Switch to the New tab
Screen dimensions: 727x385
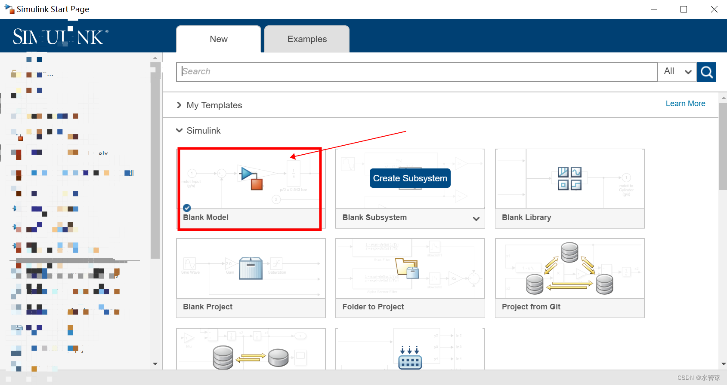click(x=219, y=39)
